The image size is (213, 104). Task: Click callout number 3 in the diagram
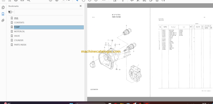(126, 26)
